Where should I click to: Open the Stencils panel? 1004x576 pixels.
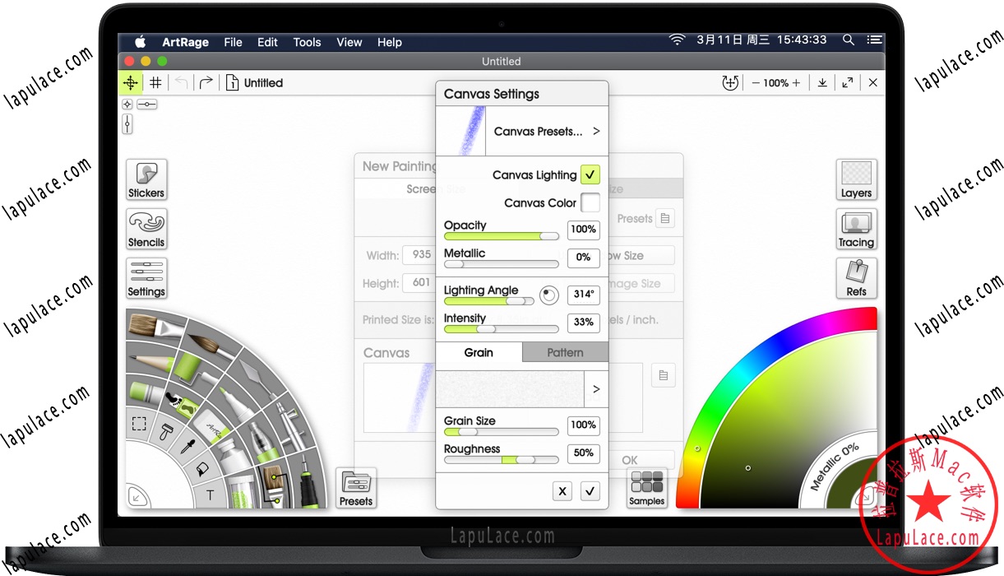146,229
